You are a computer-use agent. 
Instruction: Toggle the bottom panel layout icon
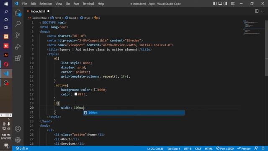point(220,3)
